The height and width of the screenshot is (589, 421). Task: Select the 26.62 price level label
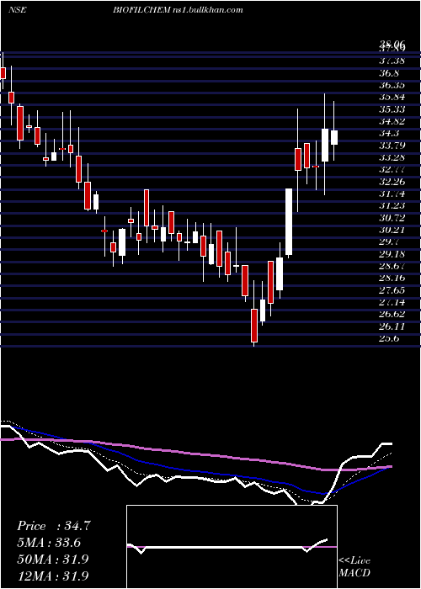pos(392,314)
